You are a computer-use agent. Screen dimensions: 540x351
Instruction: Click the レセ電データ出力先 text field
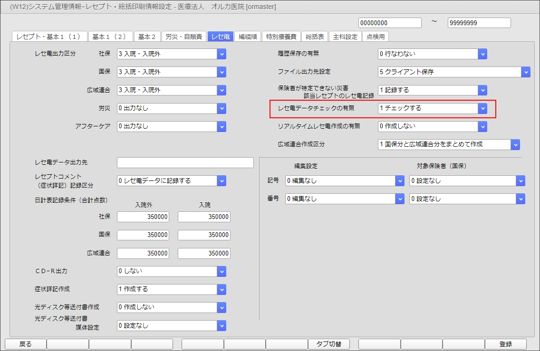[185, 163]
